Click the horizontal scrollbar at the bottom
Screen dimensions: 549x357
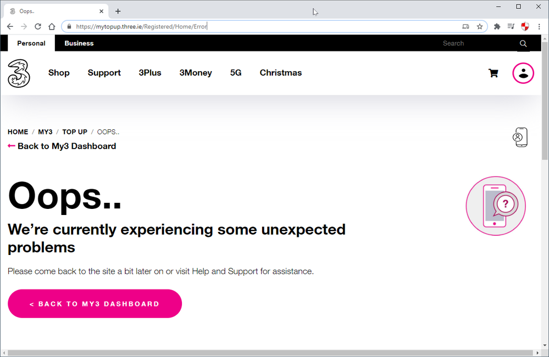coord(270,353)
